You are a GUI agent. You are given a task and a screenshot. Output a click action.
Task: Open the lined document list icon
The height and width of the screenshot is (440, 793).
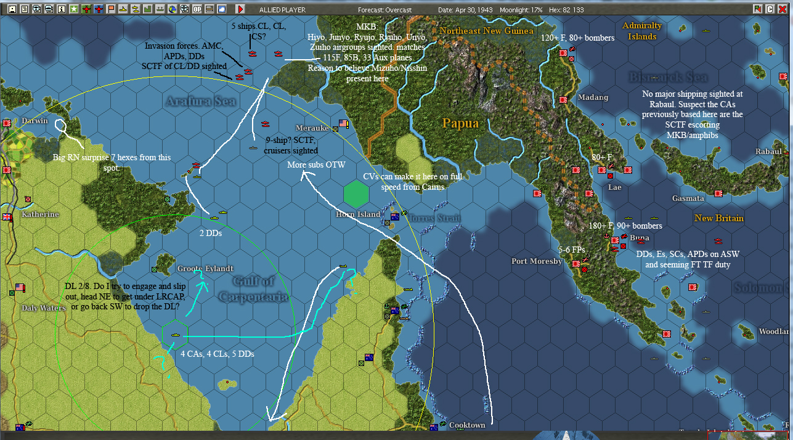(x=25, y=9)
